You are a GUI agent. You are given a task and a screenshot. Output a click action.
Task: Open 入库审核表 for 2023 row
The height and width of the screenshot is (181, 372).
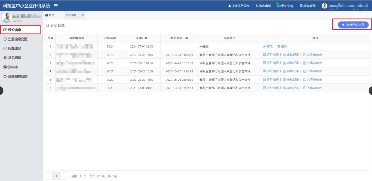[x=312, y=88]
